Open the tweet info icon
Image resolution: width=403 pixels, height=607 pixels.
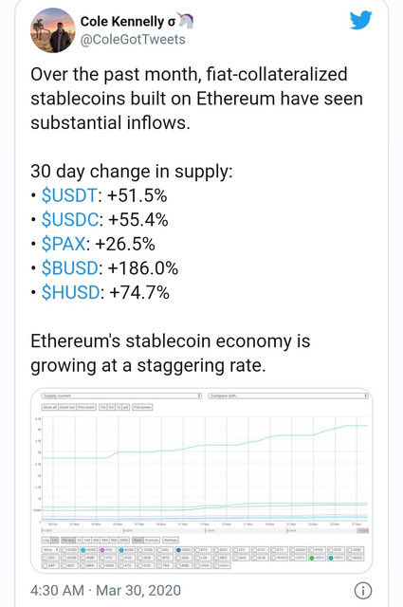[x=363, y=591]
